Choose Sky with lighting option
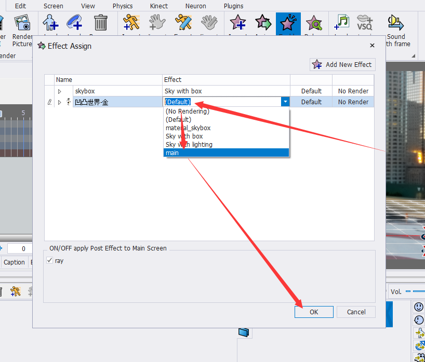This screenshot has height=362, width=425. 189,145
